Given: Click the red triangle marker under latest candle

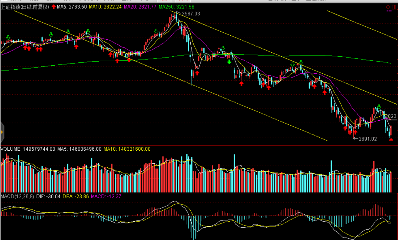Looking at the screenshot, I should [391, 139].
